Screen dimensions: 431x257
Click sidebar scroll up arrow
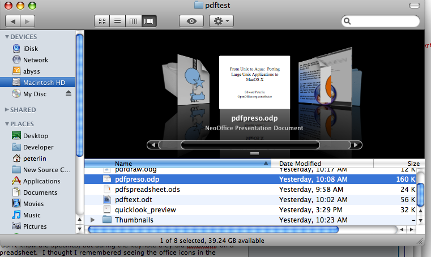[79, 219]
